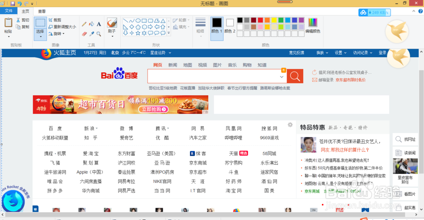Expand the 刷子 brushes dropdown arrow

click(112, 36)
